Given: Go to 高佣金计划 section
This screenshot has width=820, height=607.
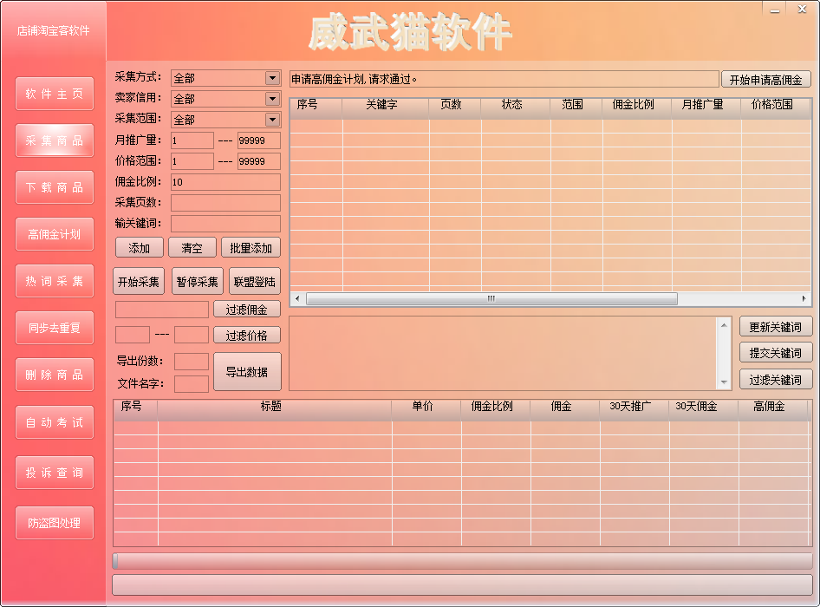Looking at the screenshot, I should coord(55,234).
